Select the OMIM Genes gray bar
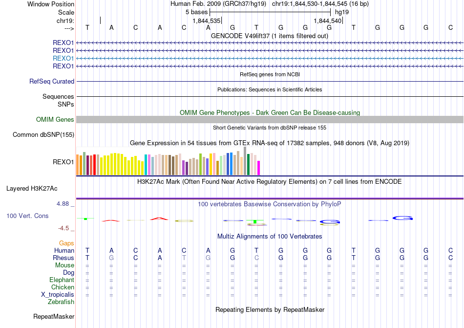Image resolution: width=464 pixels, height=328 pixels. pyautogui.click(x=270, y=120)
